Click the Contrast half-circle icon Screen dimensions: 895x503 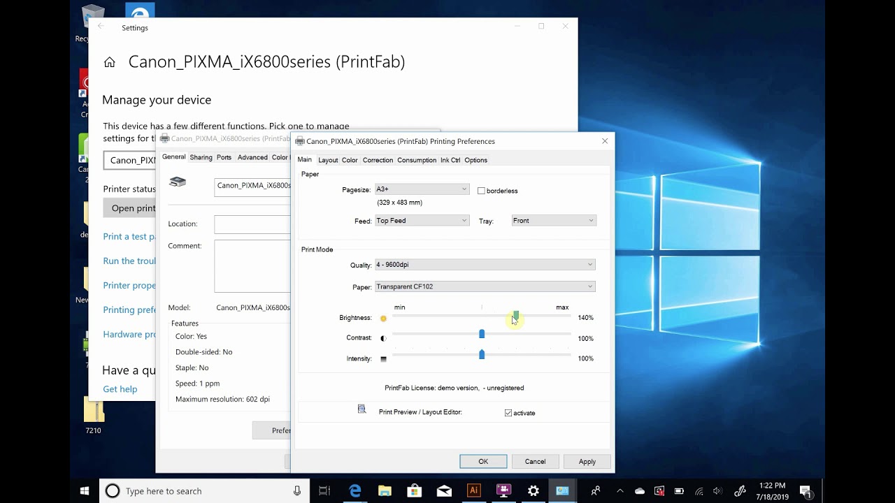point(383,338)
